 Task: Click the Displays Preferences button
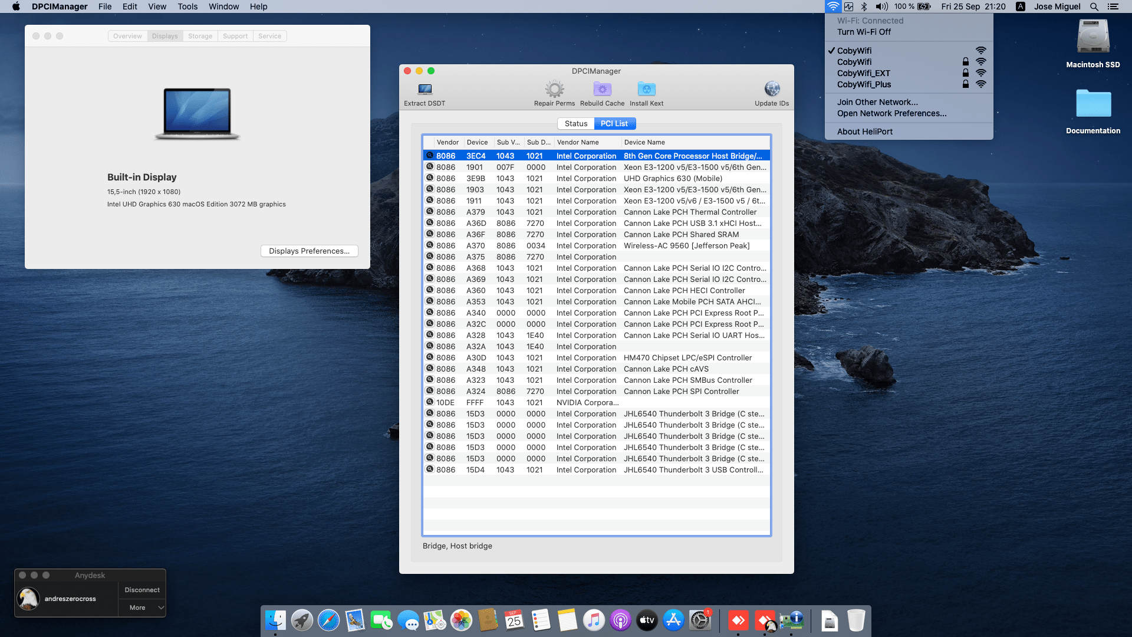(x=309, y=251)
